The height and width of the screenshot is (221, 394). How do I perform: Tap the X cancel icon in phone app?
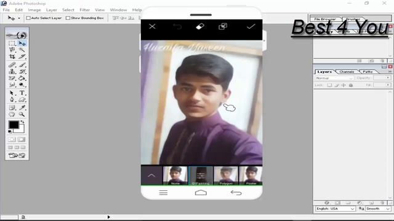[x=152, y=26]
